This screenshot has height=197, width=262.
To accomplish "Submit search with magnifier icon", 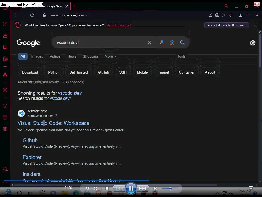I will (x=182, y=43).
